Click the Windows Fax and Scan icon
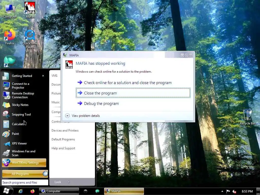 pyautogui.click(x=6, y=153)
